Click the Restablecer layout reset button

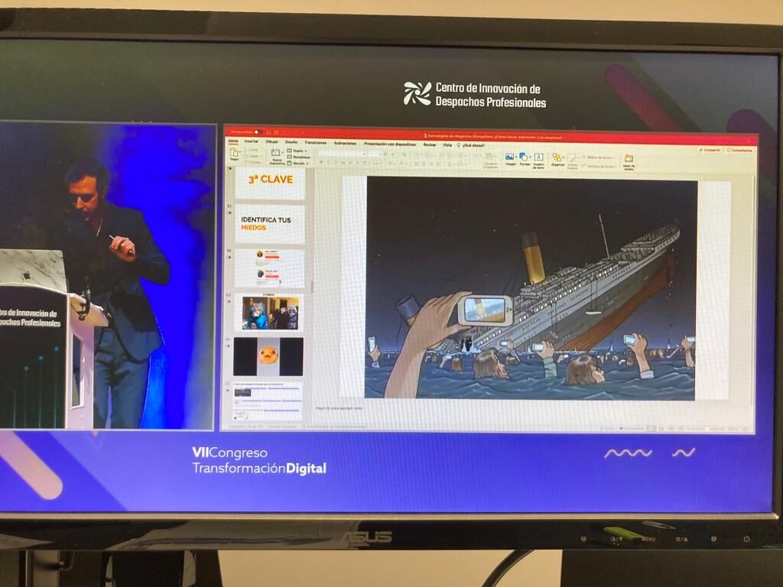[297, 157]
